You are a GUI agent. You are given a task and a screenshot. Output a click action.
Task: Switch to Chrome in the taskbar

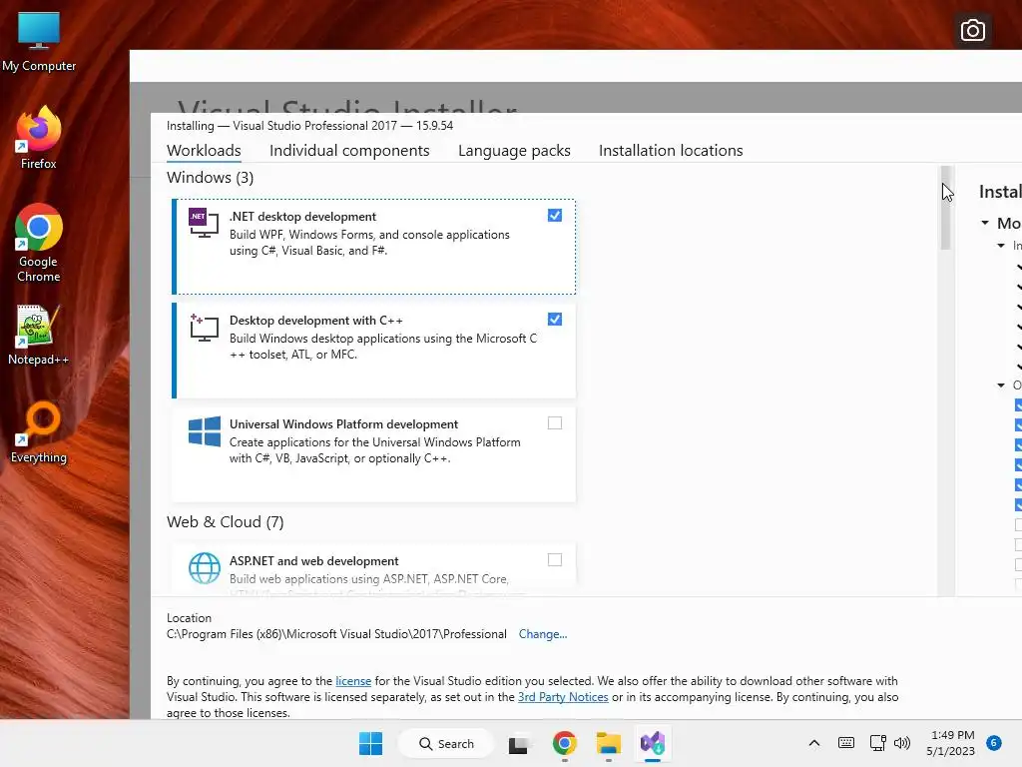coord(565,743)
